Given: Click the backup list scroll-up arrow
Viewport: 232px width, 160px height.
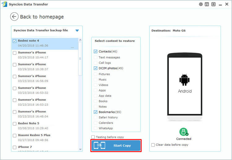Looking at the screenshot, I should 80,40.
